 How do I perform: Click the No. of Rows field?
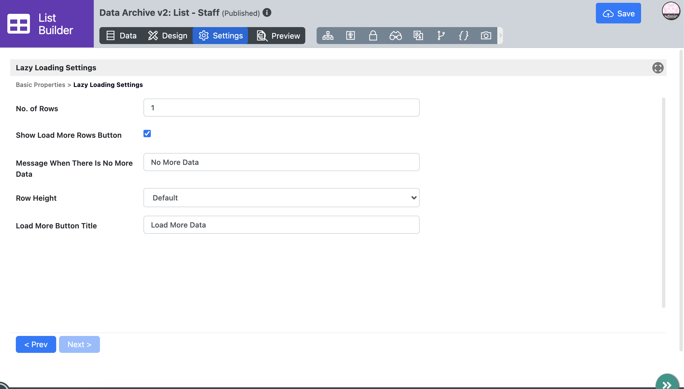tap(281, 108)
